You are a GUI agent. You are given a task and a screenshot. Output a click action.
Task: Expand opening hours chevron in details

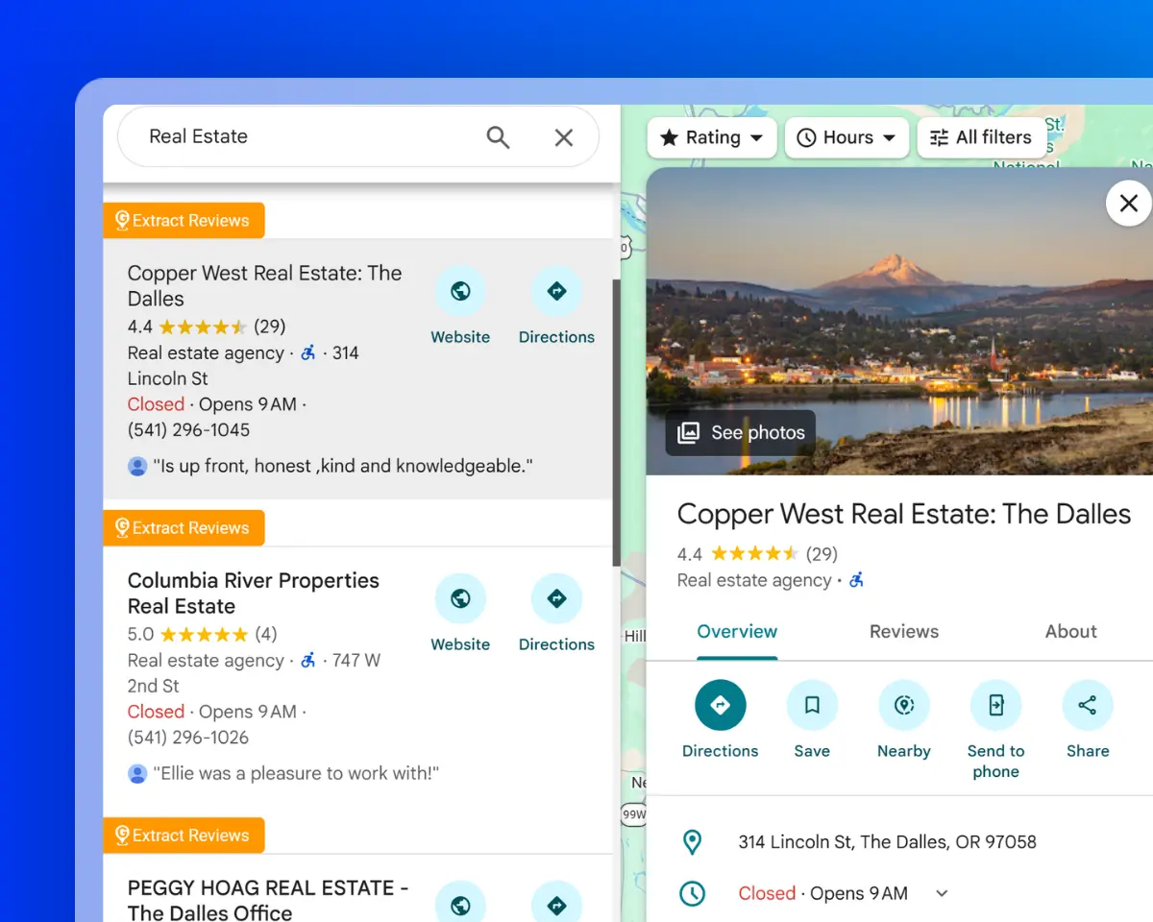(942, 893)
